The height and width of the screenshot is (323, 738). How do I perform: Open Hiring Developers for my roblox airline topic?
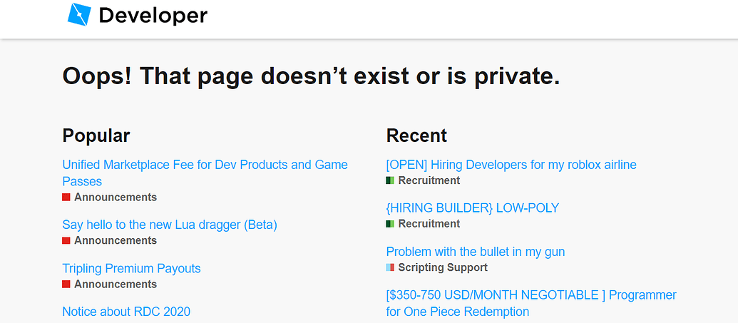(x=511, y=165)
